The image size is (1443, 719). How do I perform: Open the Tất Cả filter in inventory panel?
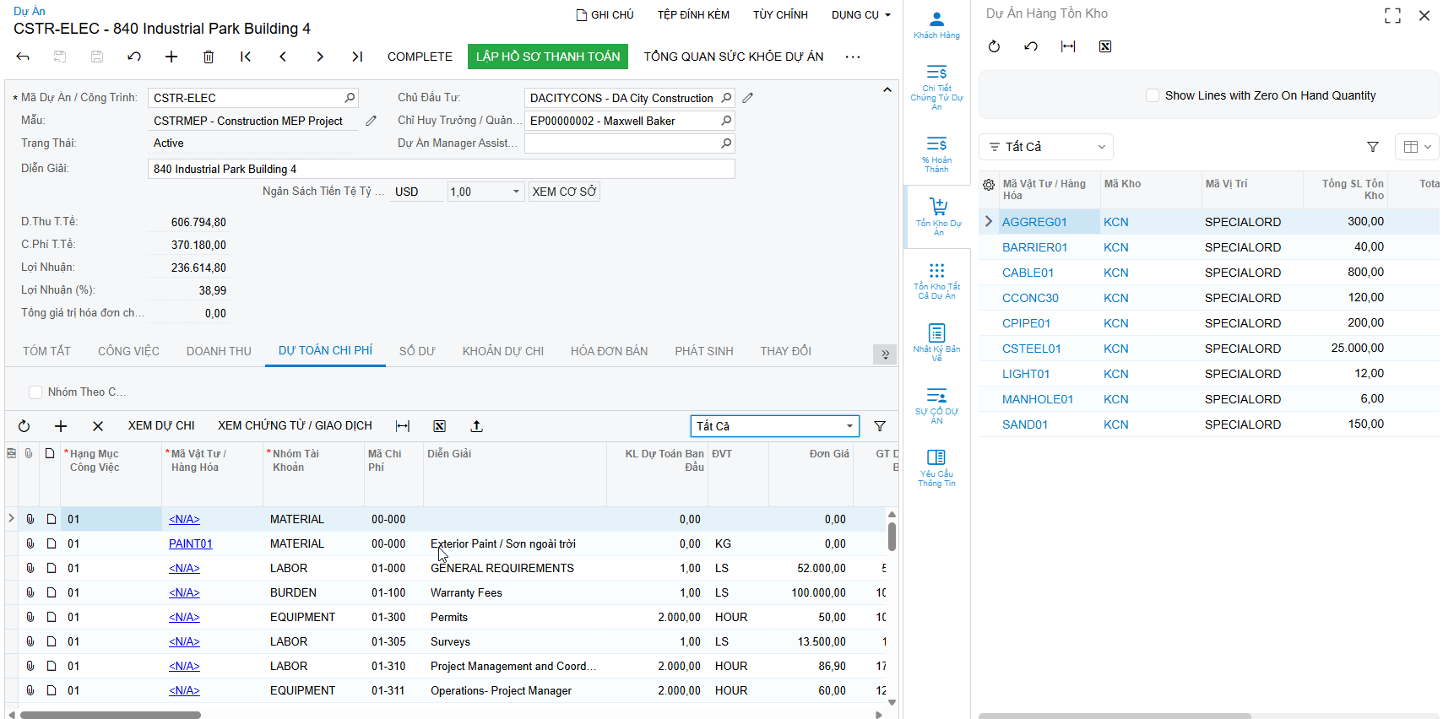click(x=1046, y=147)
